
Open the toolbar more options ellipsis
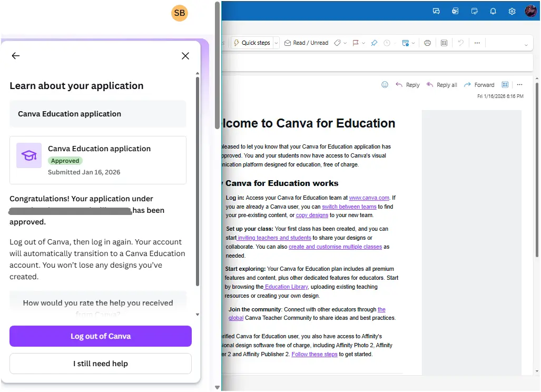[477, 43]
